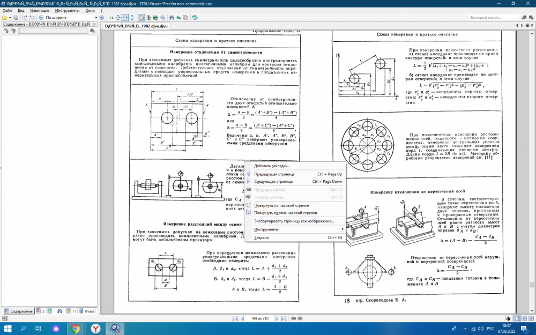Choose 'Добавить закладку...' in context menu
Viewport: 536px width, 335px height.
pos(272,166)
